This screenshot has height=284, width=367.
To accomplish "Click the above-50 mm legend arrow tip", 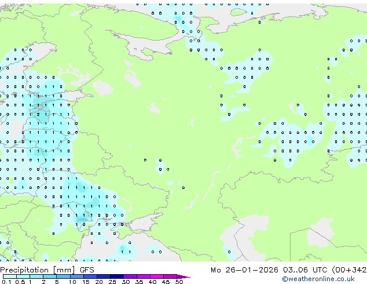I will [183, 276].
